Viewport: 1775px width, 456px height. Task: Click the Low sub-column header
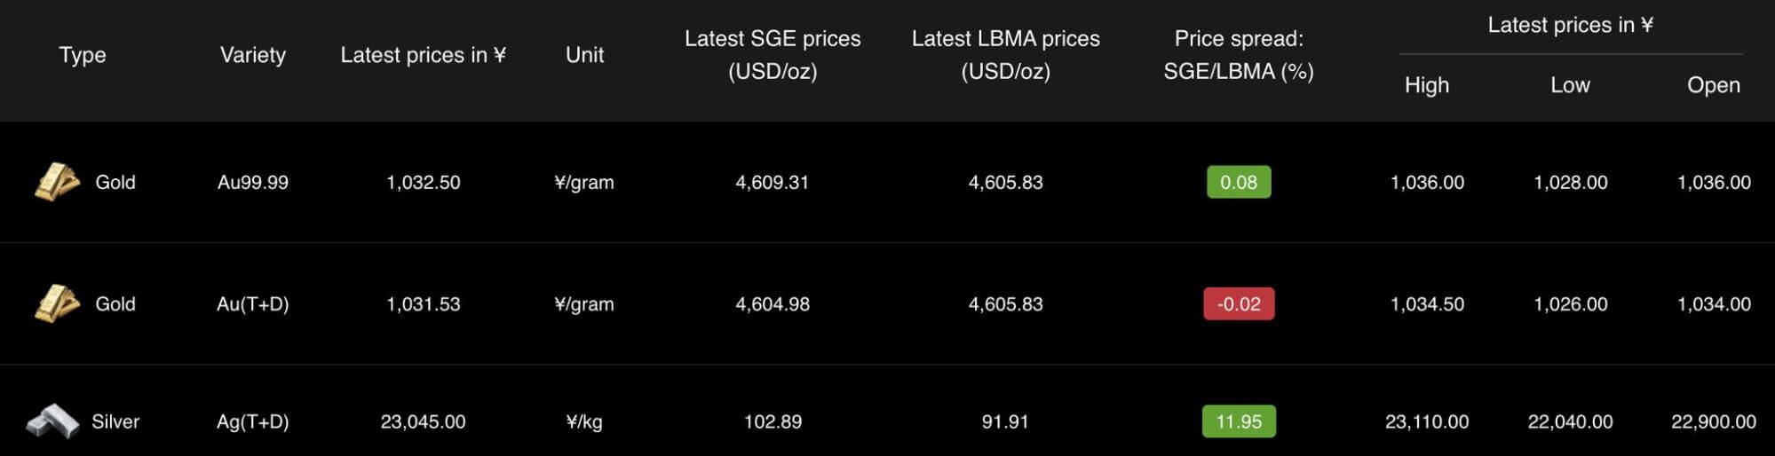tap(1570, 85)
